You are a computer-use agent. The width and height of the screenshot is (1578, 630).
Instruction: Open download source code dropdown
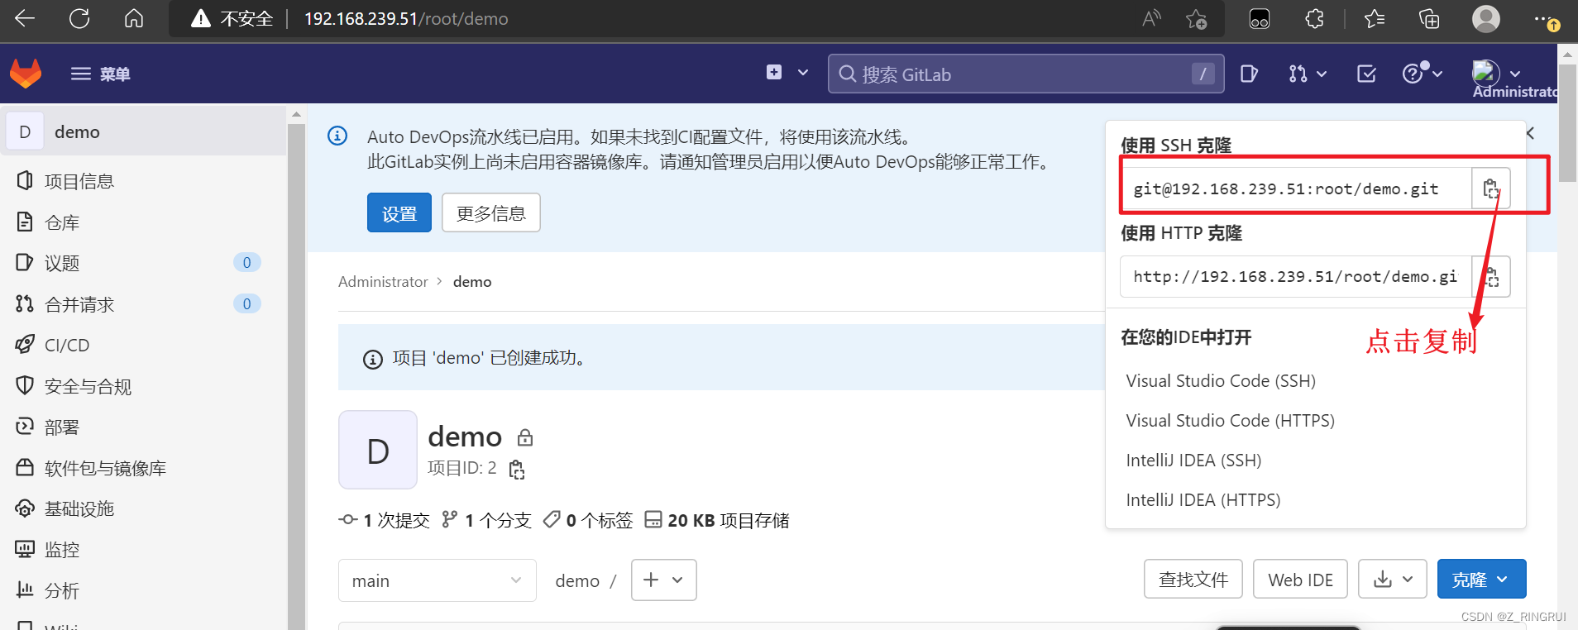1393,580
